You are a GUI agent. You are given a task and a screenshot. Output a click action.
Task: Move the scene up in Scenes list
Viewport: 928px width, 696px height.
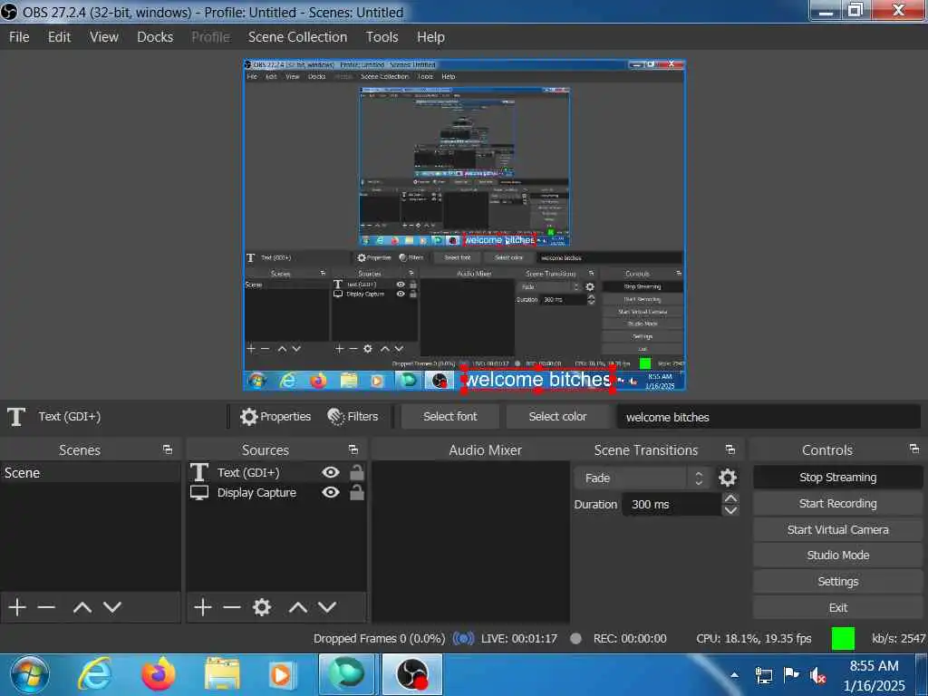tap(82, 607)
